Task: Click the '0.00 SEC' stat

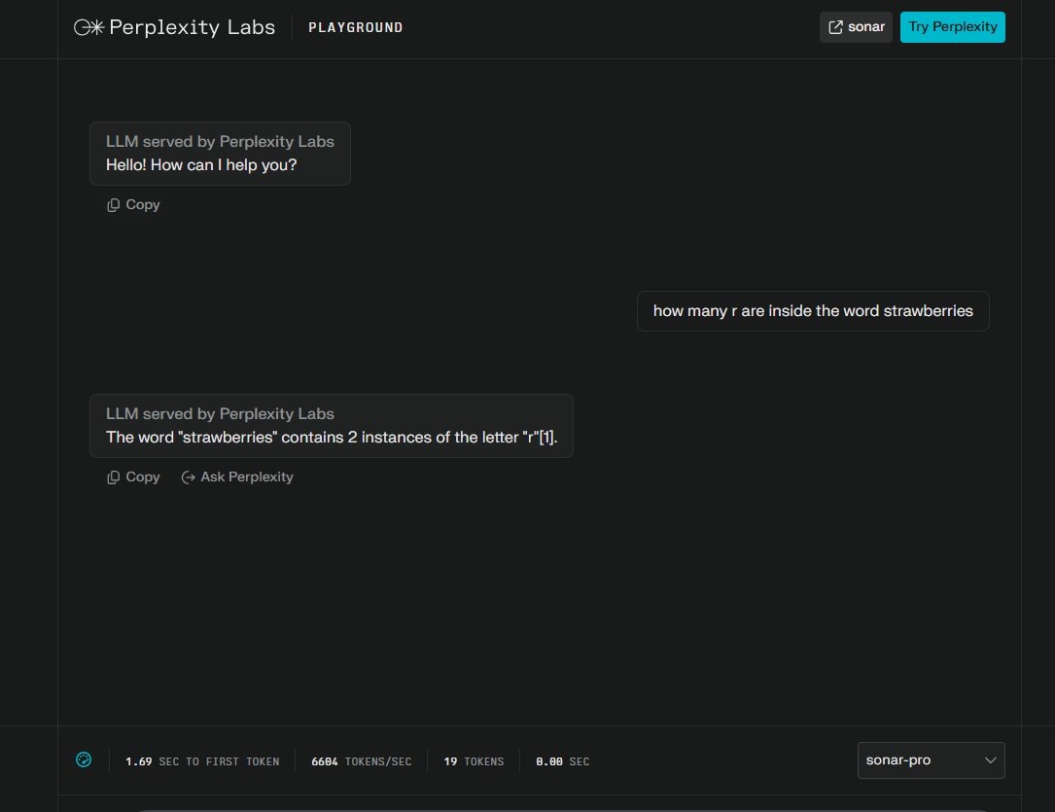Action: click(x=562, y=761)
